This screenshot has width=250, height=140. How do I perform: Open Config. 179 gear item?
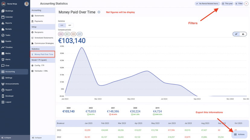33,65
